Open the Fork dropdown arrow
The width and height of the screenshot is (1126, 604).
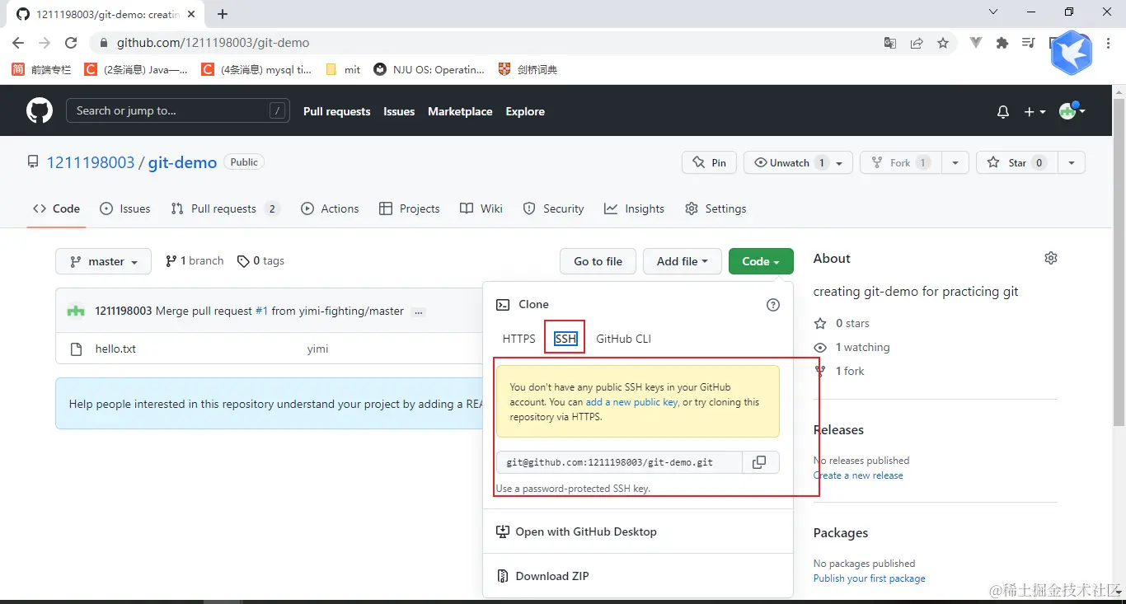click(x=955, y=162)
